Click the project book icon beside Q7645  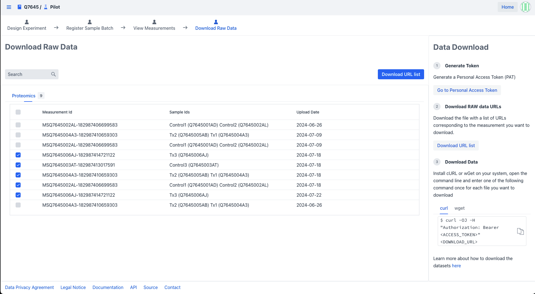pyautogui.click(x=19, y=7)
